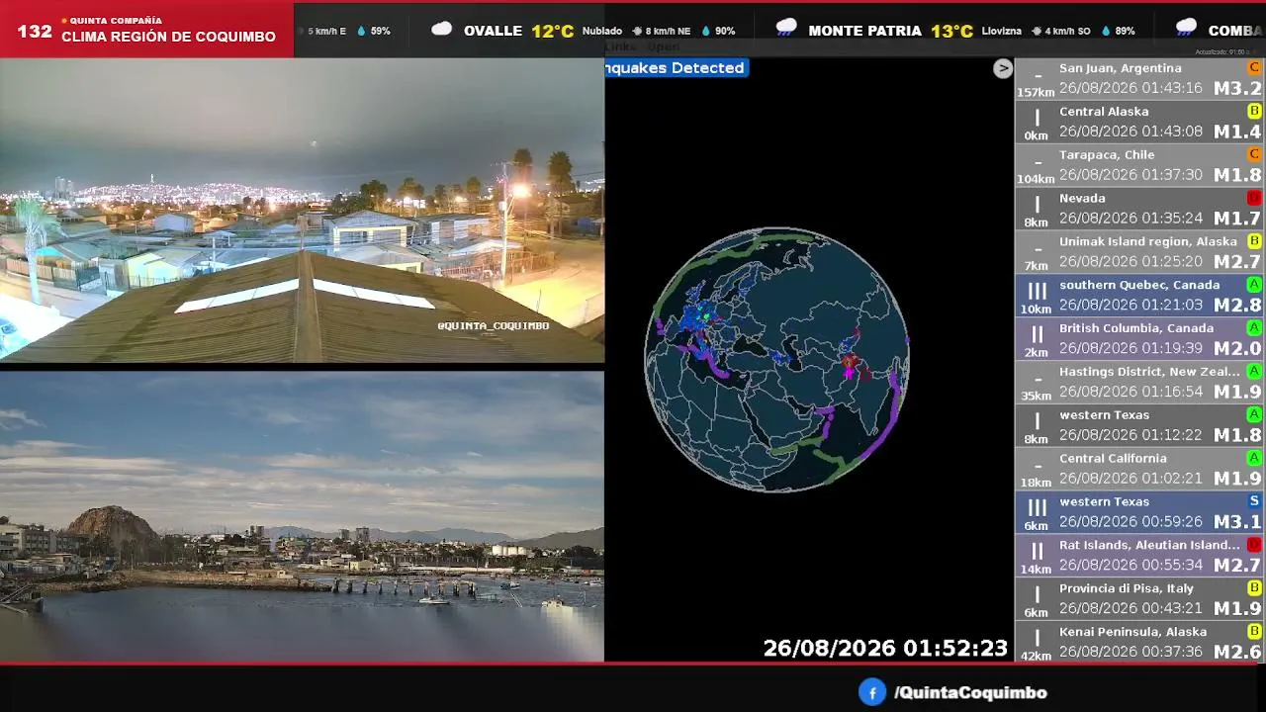Click the MONTE PATRIA 13°C weather reading
This screenshot has width=1266, height=712.
click(x=890, y=31)
